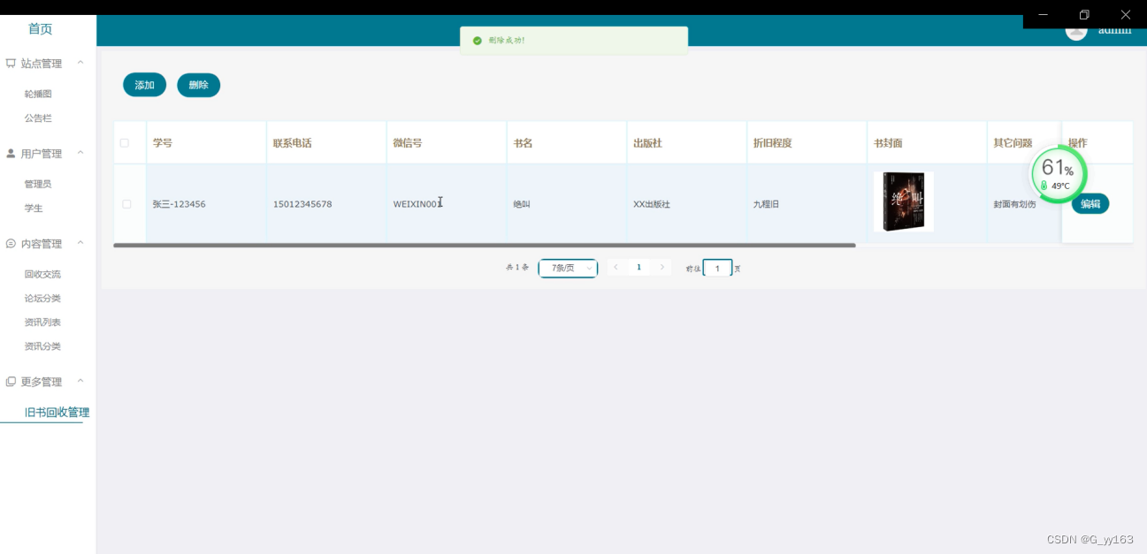Screen dimensions: 1147x554
Task: Collapse the 站点管理 menu chevron
Action: click(x=80, y=63)
